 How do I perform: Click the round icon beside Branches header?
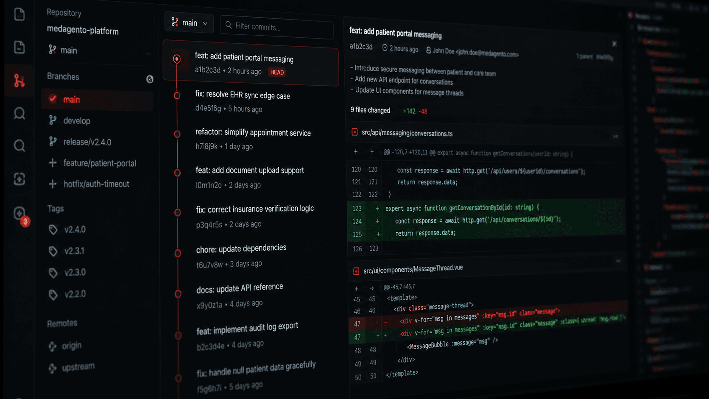(150, 79)
